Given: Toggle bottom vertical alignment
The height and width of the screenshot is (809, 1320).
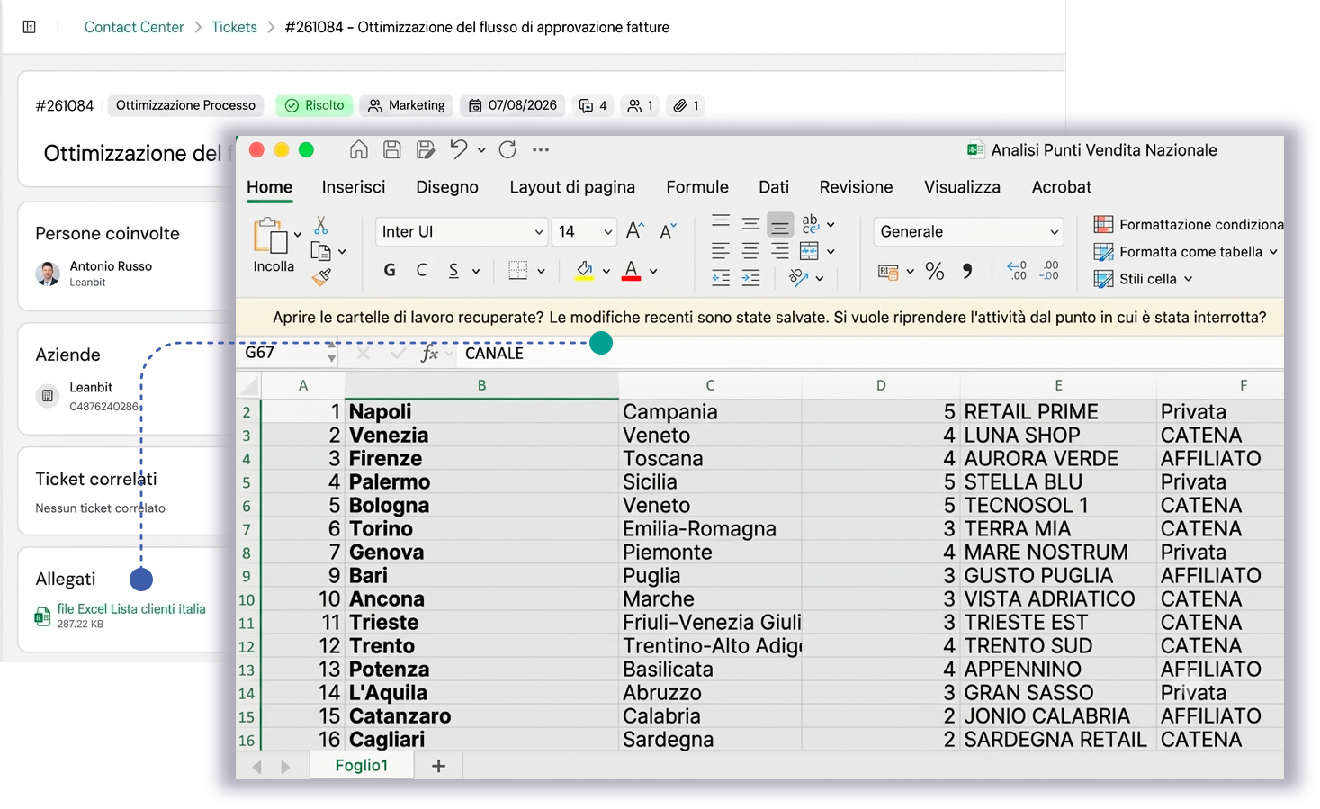Looking at the screenshot, I should pyautogui.click(x=780, y=224).
